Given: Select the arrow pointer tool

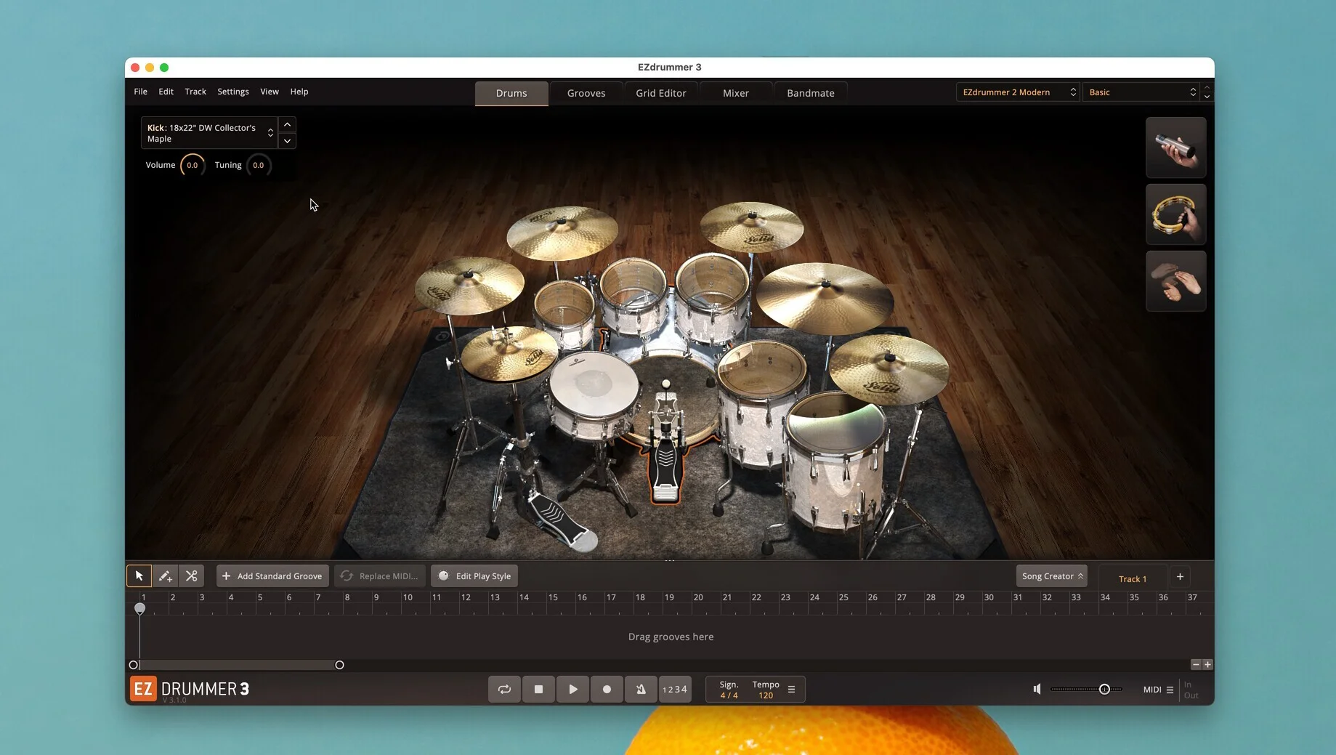Looking at the screenshot, I should [139, 576].
